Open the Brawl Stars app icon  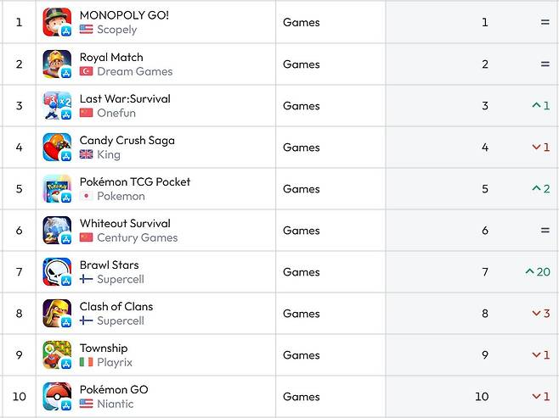pyautogui.click(x=57, y=271)
